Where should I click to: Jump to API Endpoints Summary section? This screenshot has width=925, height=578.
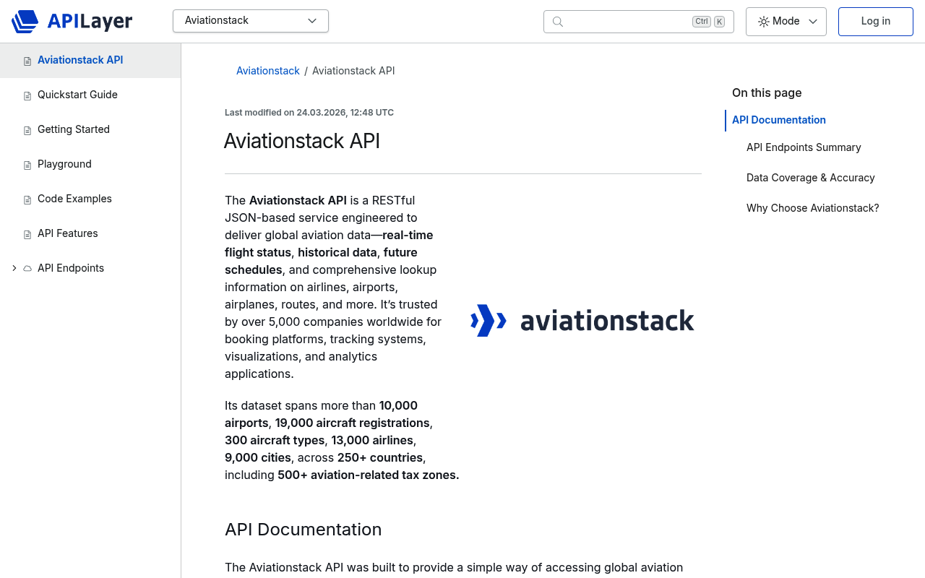804,147
